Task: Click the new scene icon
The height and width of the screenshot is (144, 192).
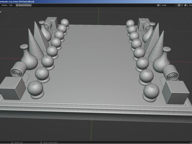Action: tap(179, 5)
